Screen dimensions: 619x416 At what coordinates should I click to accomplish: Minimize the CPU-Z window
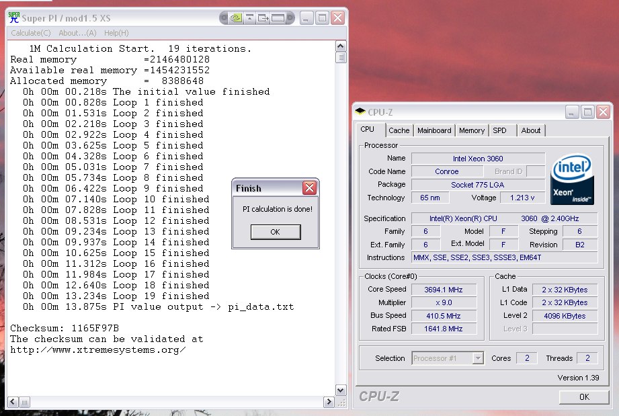(x=572, y=112)
